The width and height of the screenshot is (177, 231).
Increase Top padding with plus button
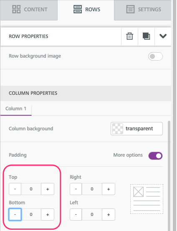point(48,189)
